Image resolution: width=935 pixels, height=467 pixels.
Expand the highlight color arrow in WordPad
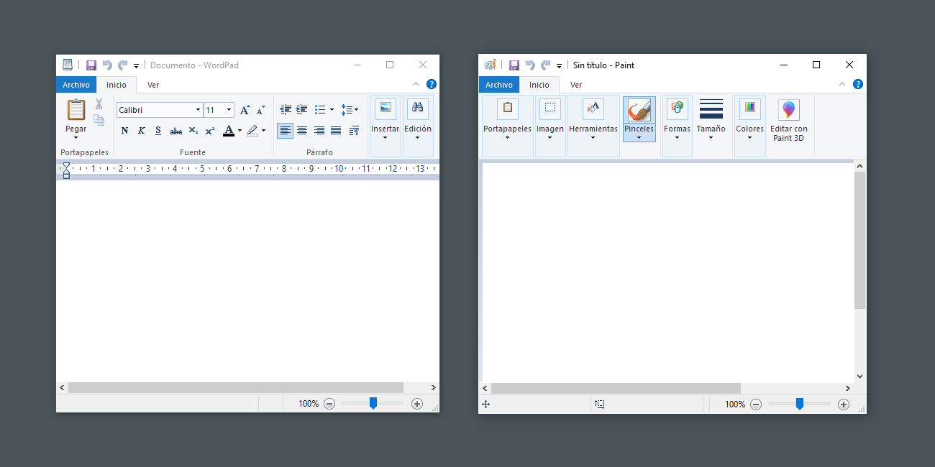tap(263, 131)
